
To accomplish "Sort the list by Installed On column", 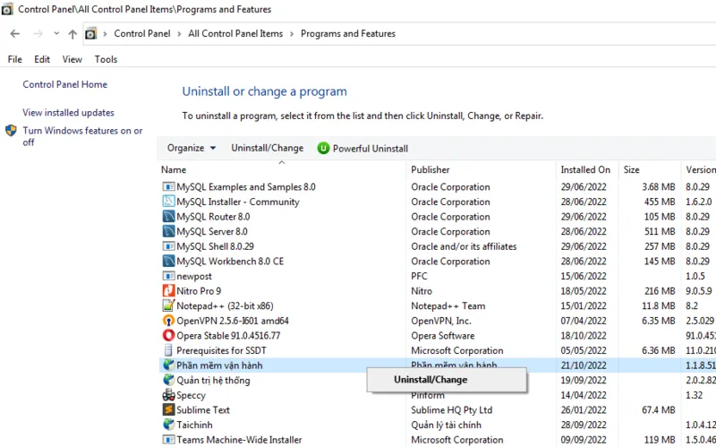I will click(587, 169).
